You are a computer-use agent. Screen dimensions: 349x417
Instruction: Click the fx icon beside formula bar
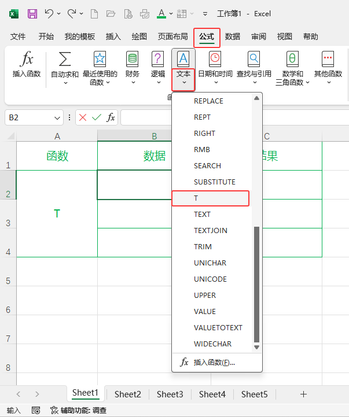(x=111, y=117)
